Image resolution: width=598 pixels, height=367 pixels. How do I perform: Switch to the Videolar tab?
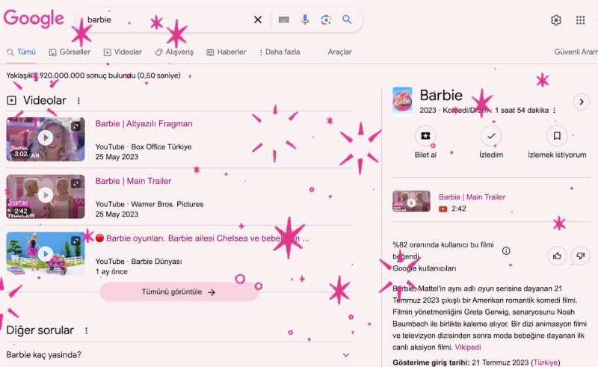123,52
